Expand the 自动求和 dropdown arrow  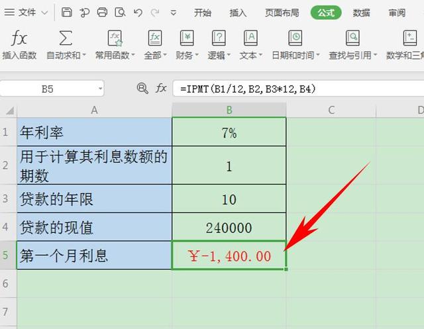pos(84,55)
